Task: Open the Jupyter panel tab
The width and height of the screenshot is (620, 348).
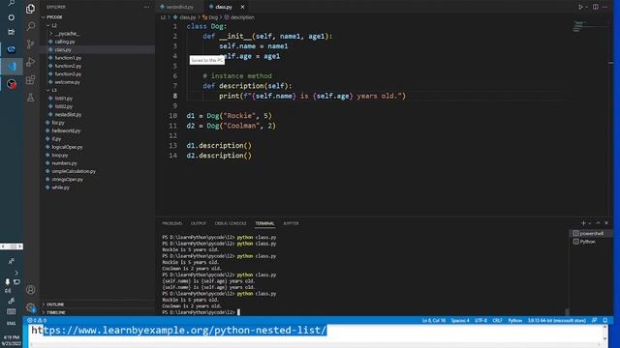Action: 291,223
